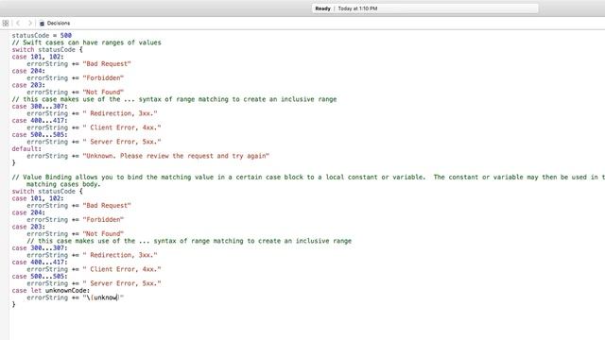
Task: Click the second "Bad Request" string
Action: click(107, 206)
